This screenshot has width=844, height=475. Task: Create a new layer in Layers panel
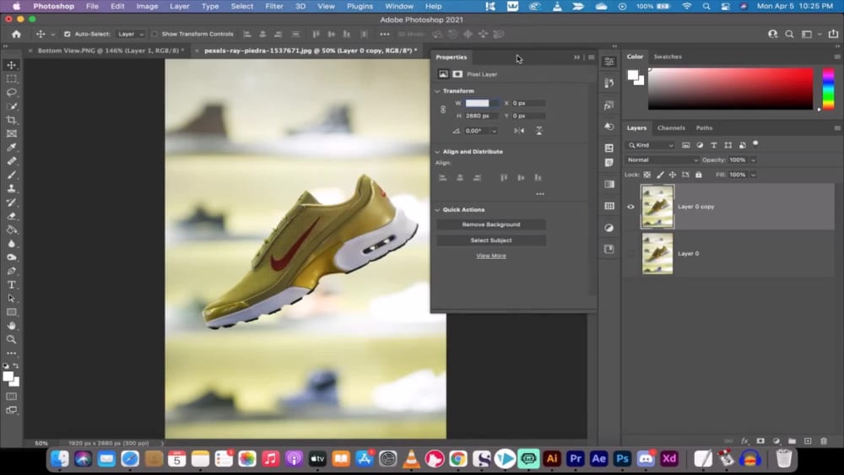point(808,441)
